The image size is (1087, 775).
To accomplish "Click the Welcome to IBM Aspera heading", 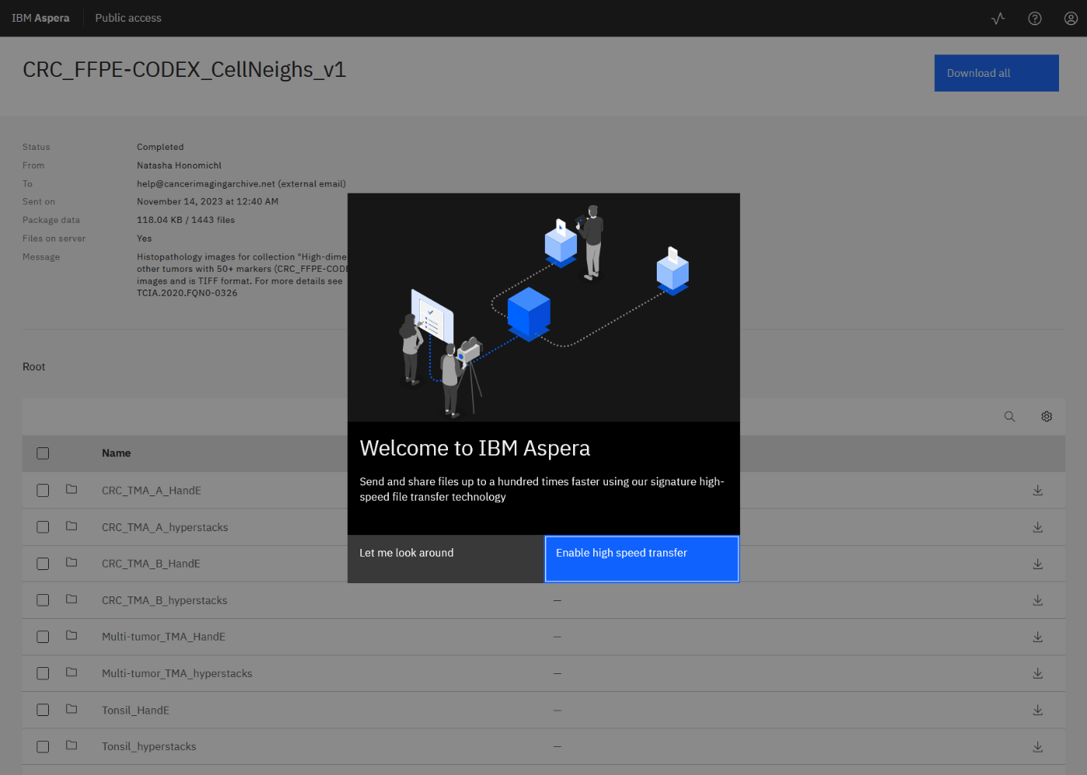I will click(x=474, y=448).
